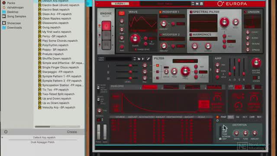Toggle the Unison enable button

[x=245, y=12]
